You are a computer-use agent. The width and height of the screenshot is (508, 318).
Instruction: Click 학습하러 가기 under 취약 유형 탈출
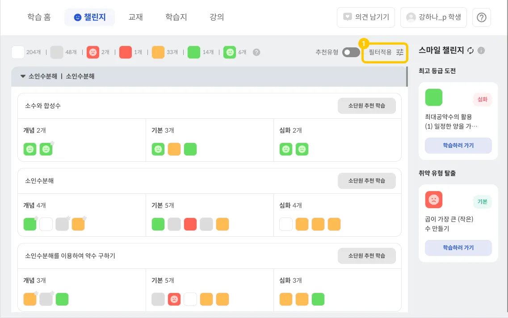tap(458, 248)
